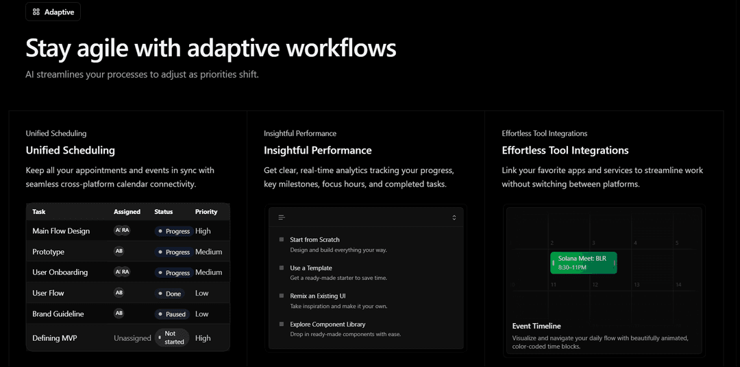Click the Paused status for Brand Guideline
Viewport: 740px width, 367px height.
172,314
